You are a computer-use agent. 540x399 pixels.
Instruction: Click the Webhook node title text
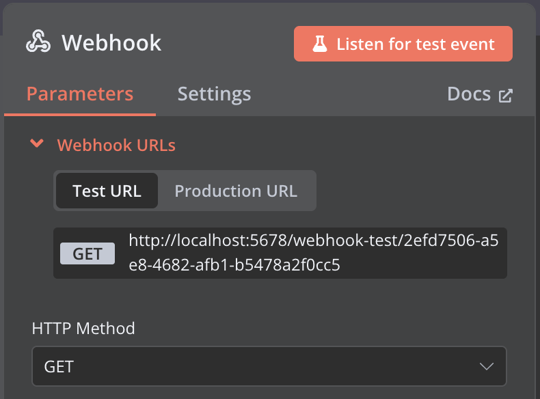(x=111, y=42)
